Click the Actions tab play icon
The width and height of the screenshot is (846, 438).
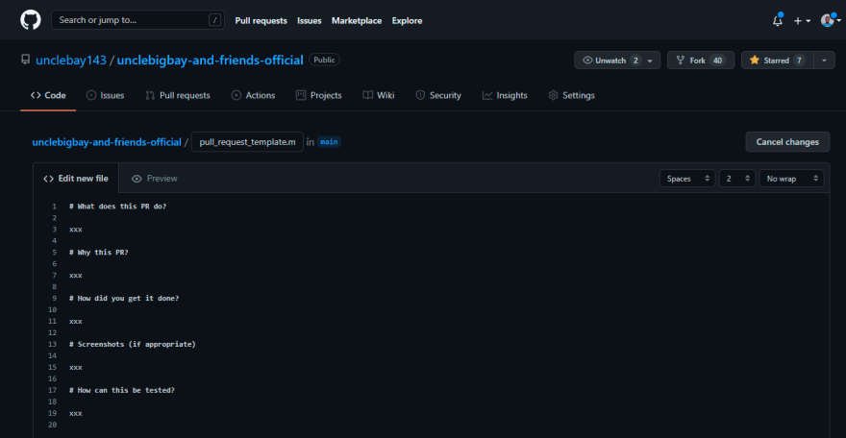pos(236,95)
